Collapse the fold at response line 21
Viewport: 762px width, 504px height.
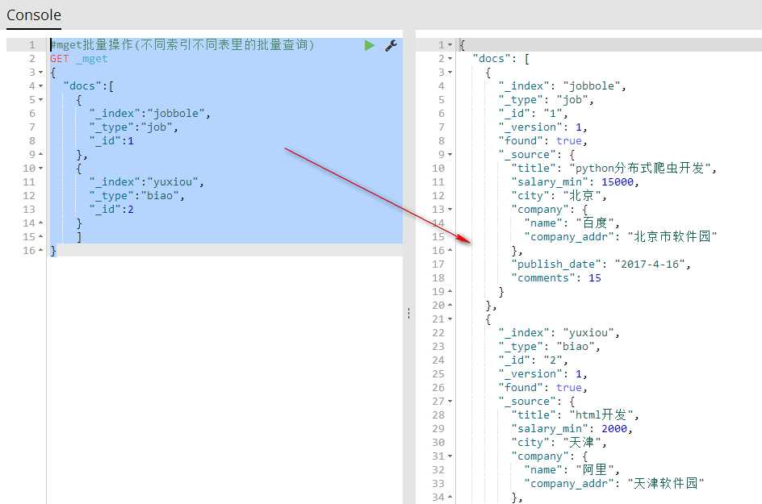(450, 319)
